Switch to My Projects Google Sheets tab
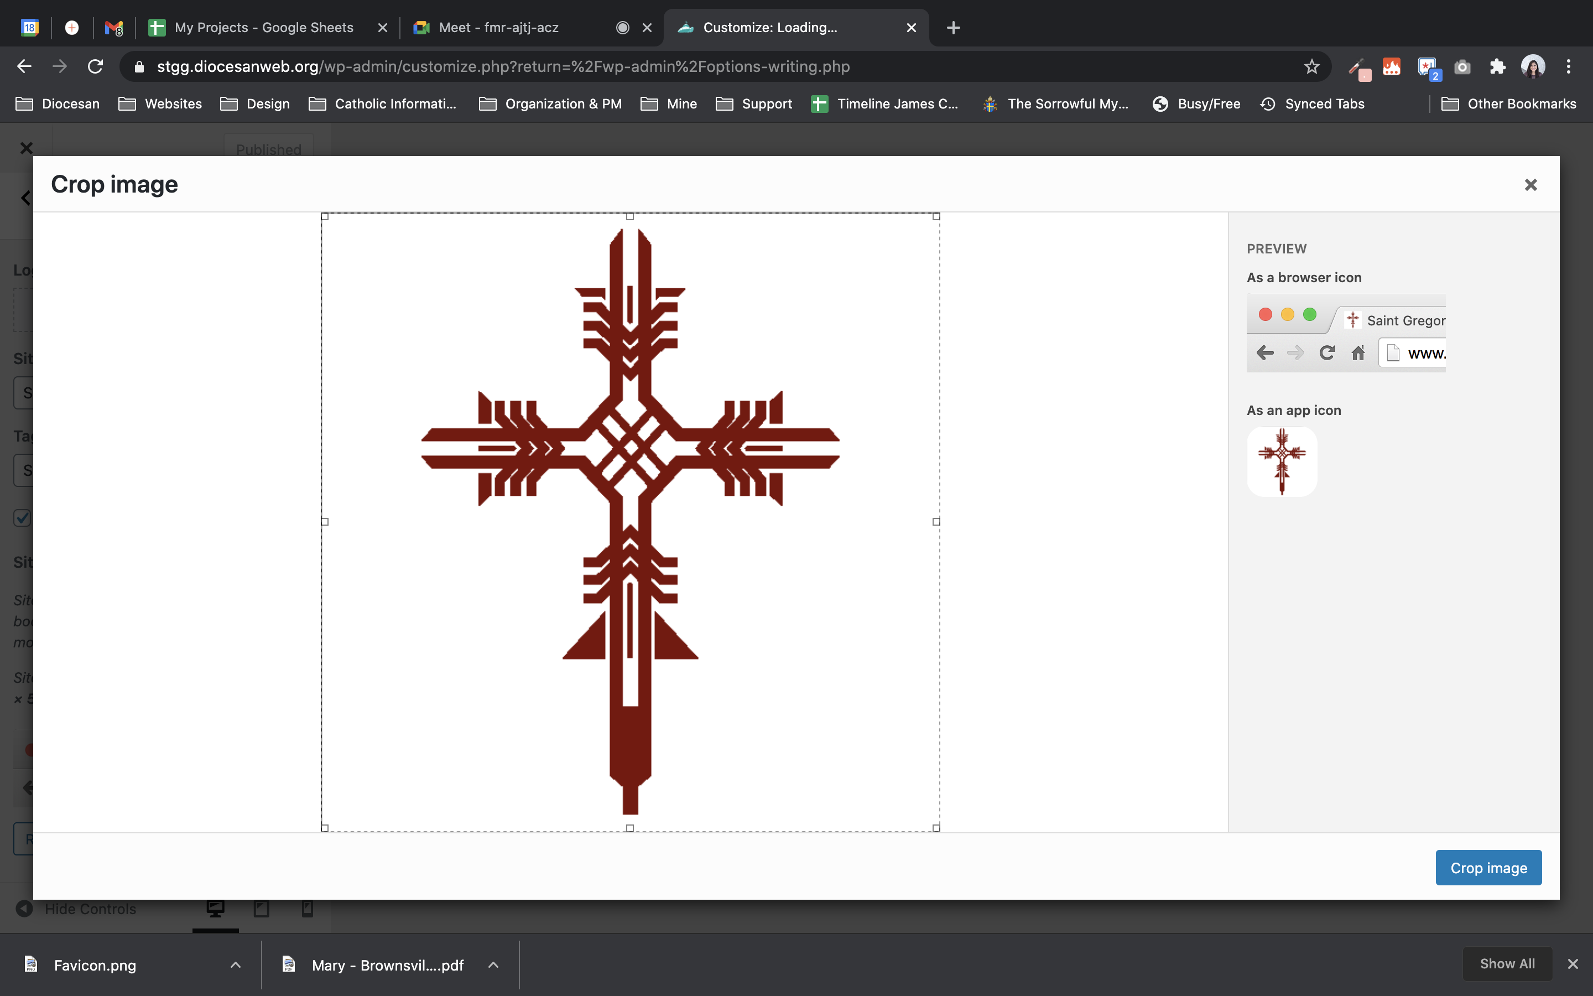The width and height of the screenshot is (1593, 996). [x=263, y=28]
